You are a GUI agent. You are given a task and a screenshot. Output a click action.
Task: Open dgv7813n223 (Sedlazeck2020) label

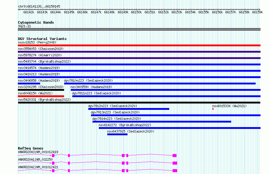(115, 112)
